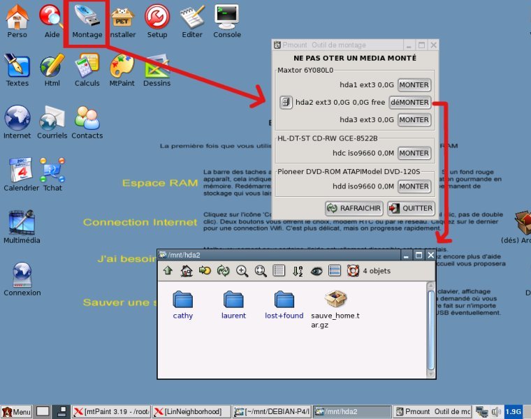Open the Menu start button in taskbar
531x419 pixels.
[x=16, y=412]
